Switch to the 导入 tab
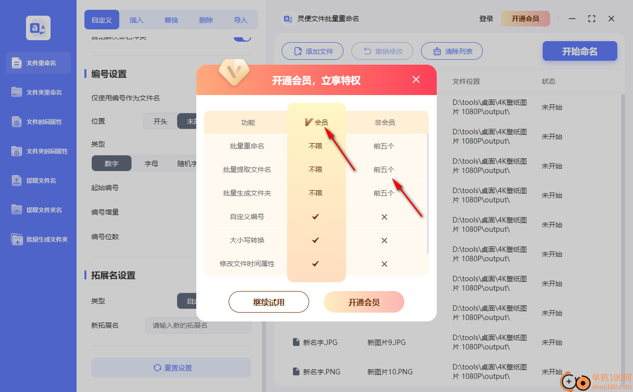This screenshot has height=392, width=633. coord(240,20)
